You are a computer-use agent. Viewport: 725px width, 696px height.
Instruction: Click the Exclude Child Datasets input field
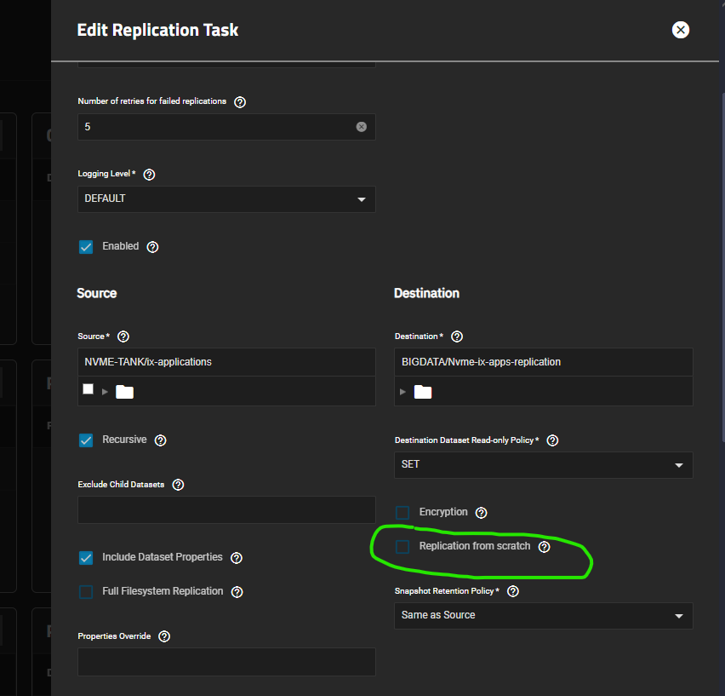[225, 509]
